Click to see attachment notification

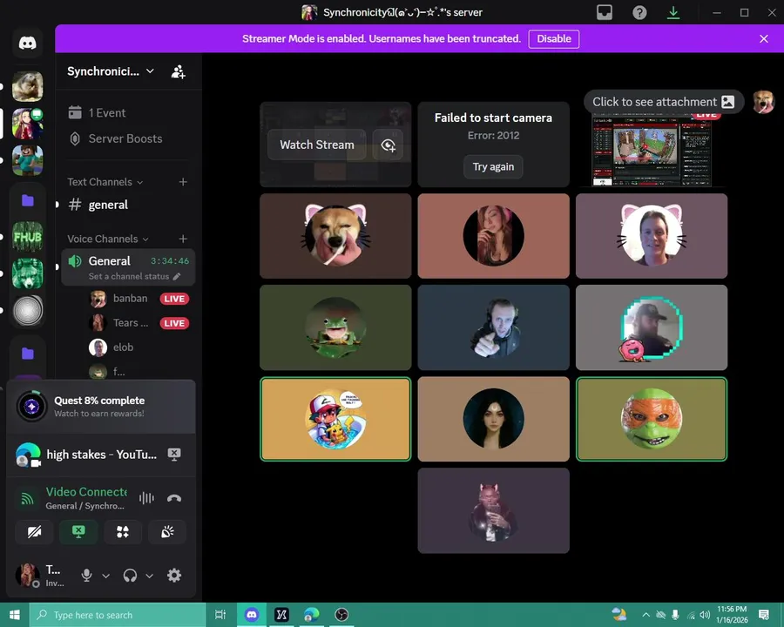click(x=664, y=102)
